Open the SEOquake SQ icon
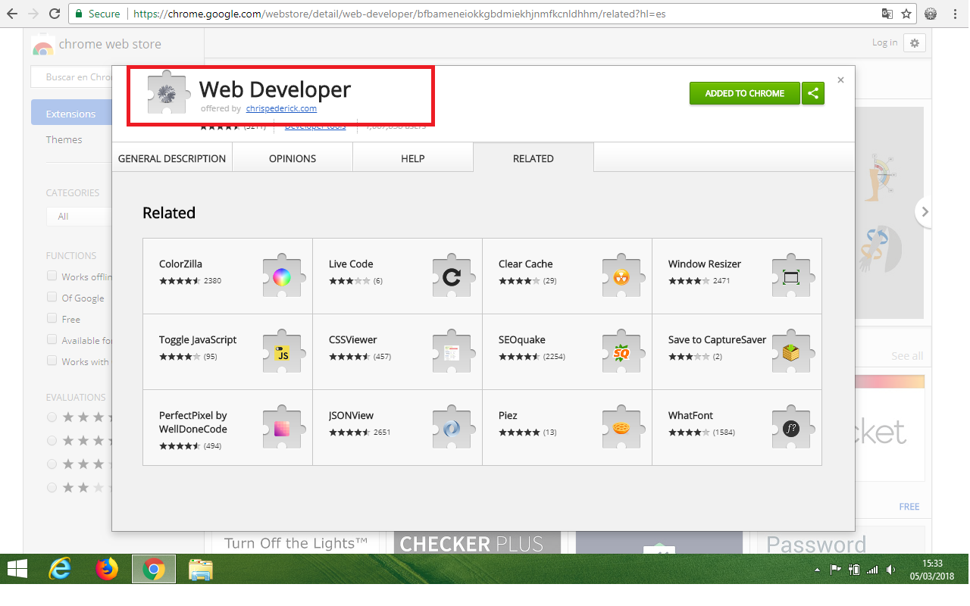This screenshot has width=970, height=606. [621, 353]
